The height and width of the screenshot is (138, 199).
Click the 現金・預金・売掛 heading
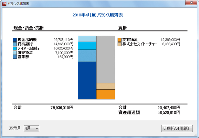point(29,28)
